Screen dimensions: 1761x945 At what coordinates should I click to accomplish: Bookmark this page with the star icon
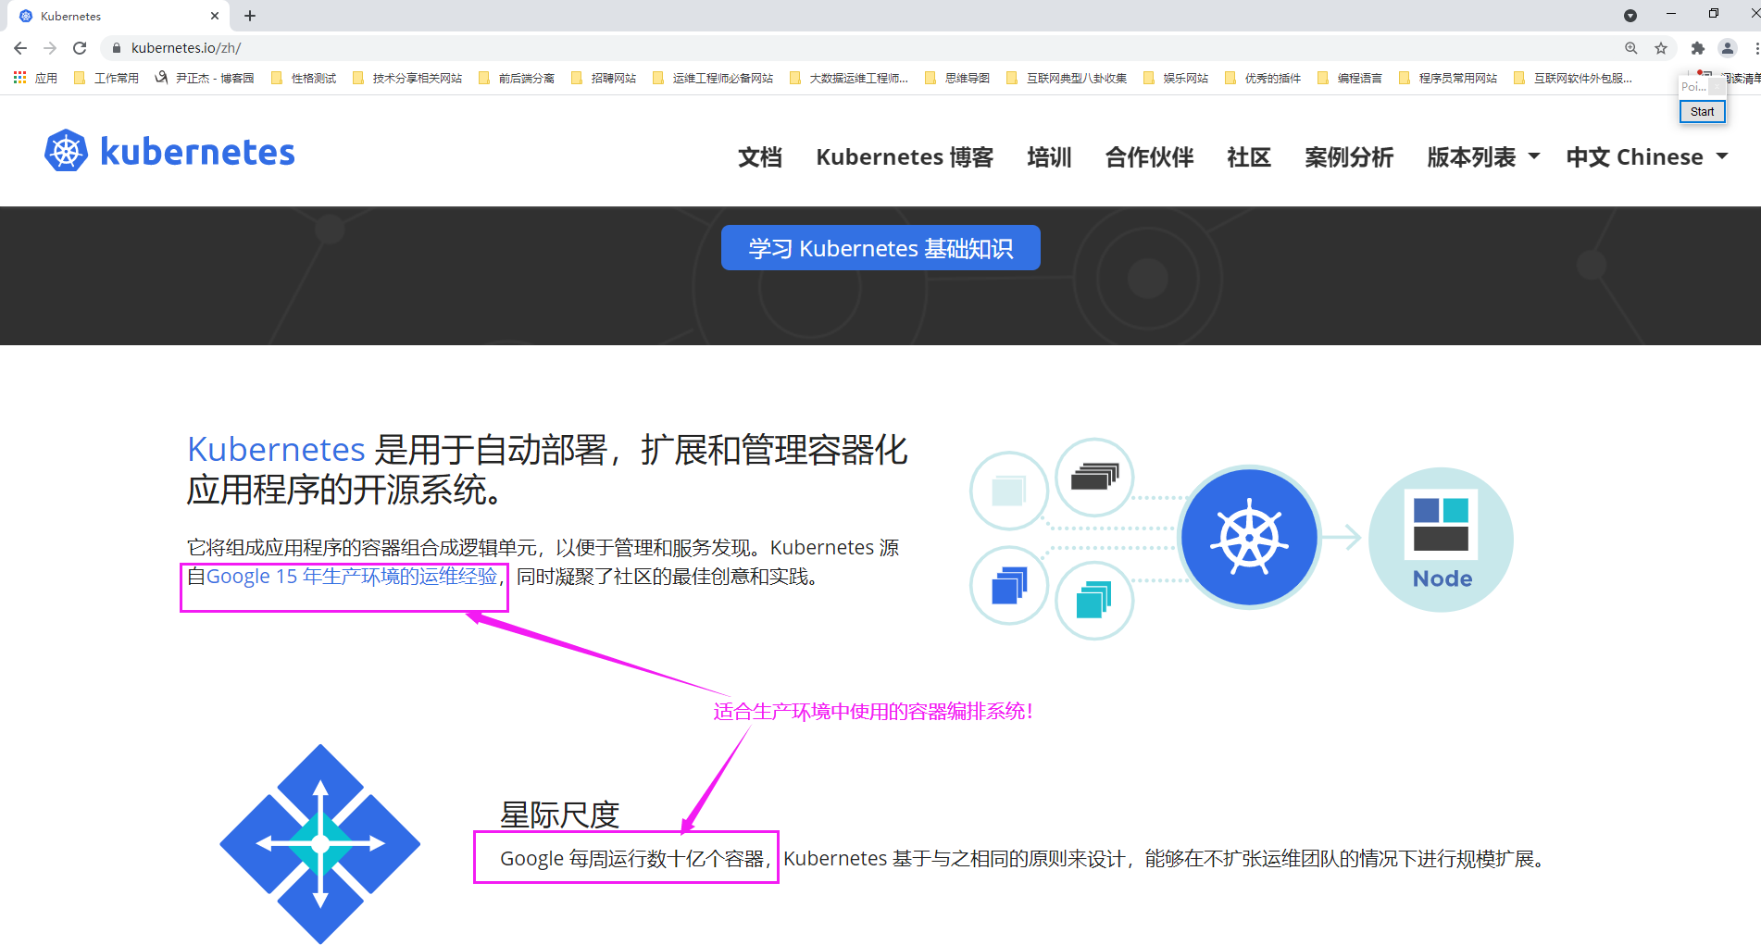click(1661, 48)
